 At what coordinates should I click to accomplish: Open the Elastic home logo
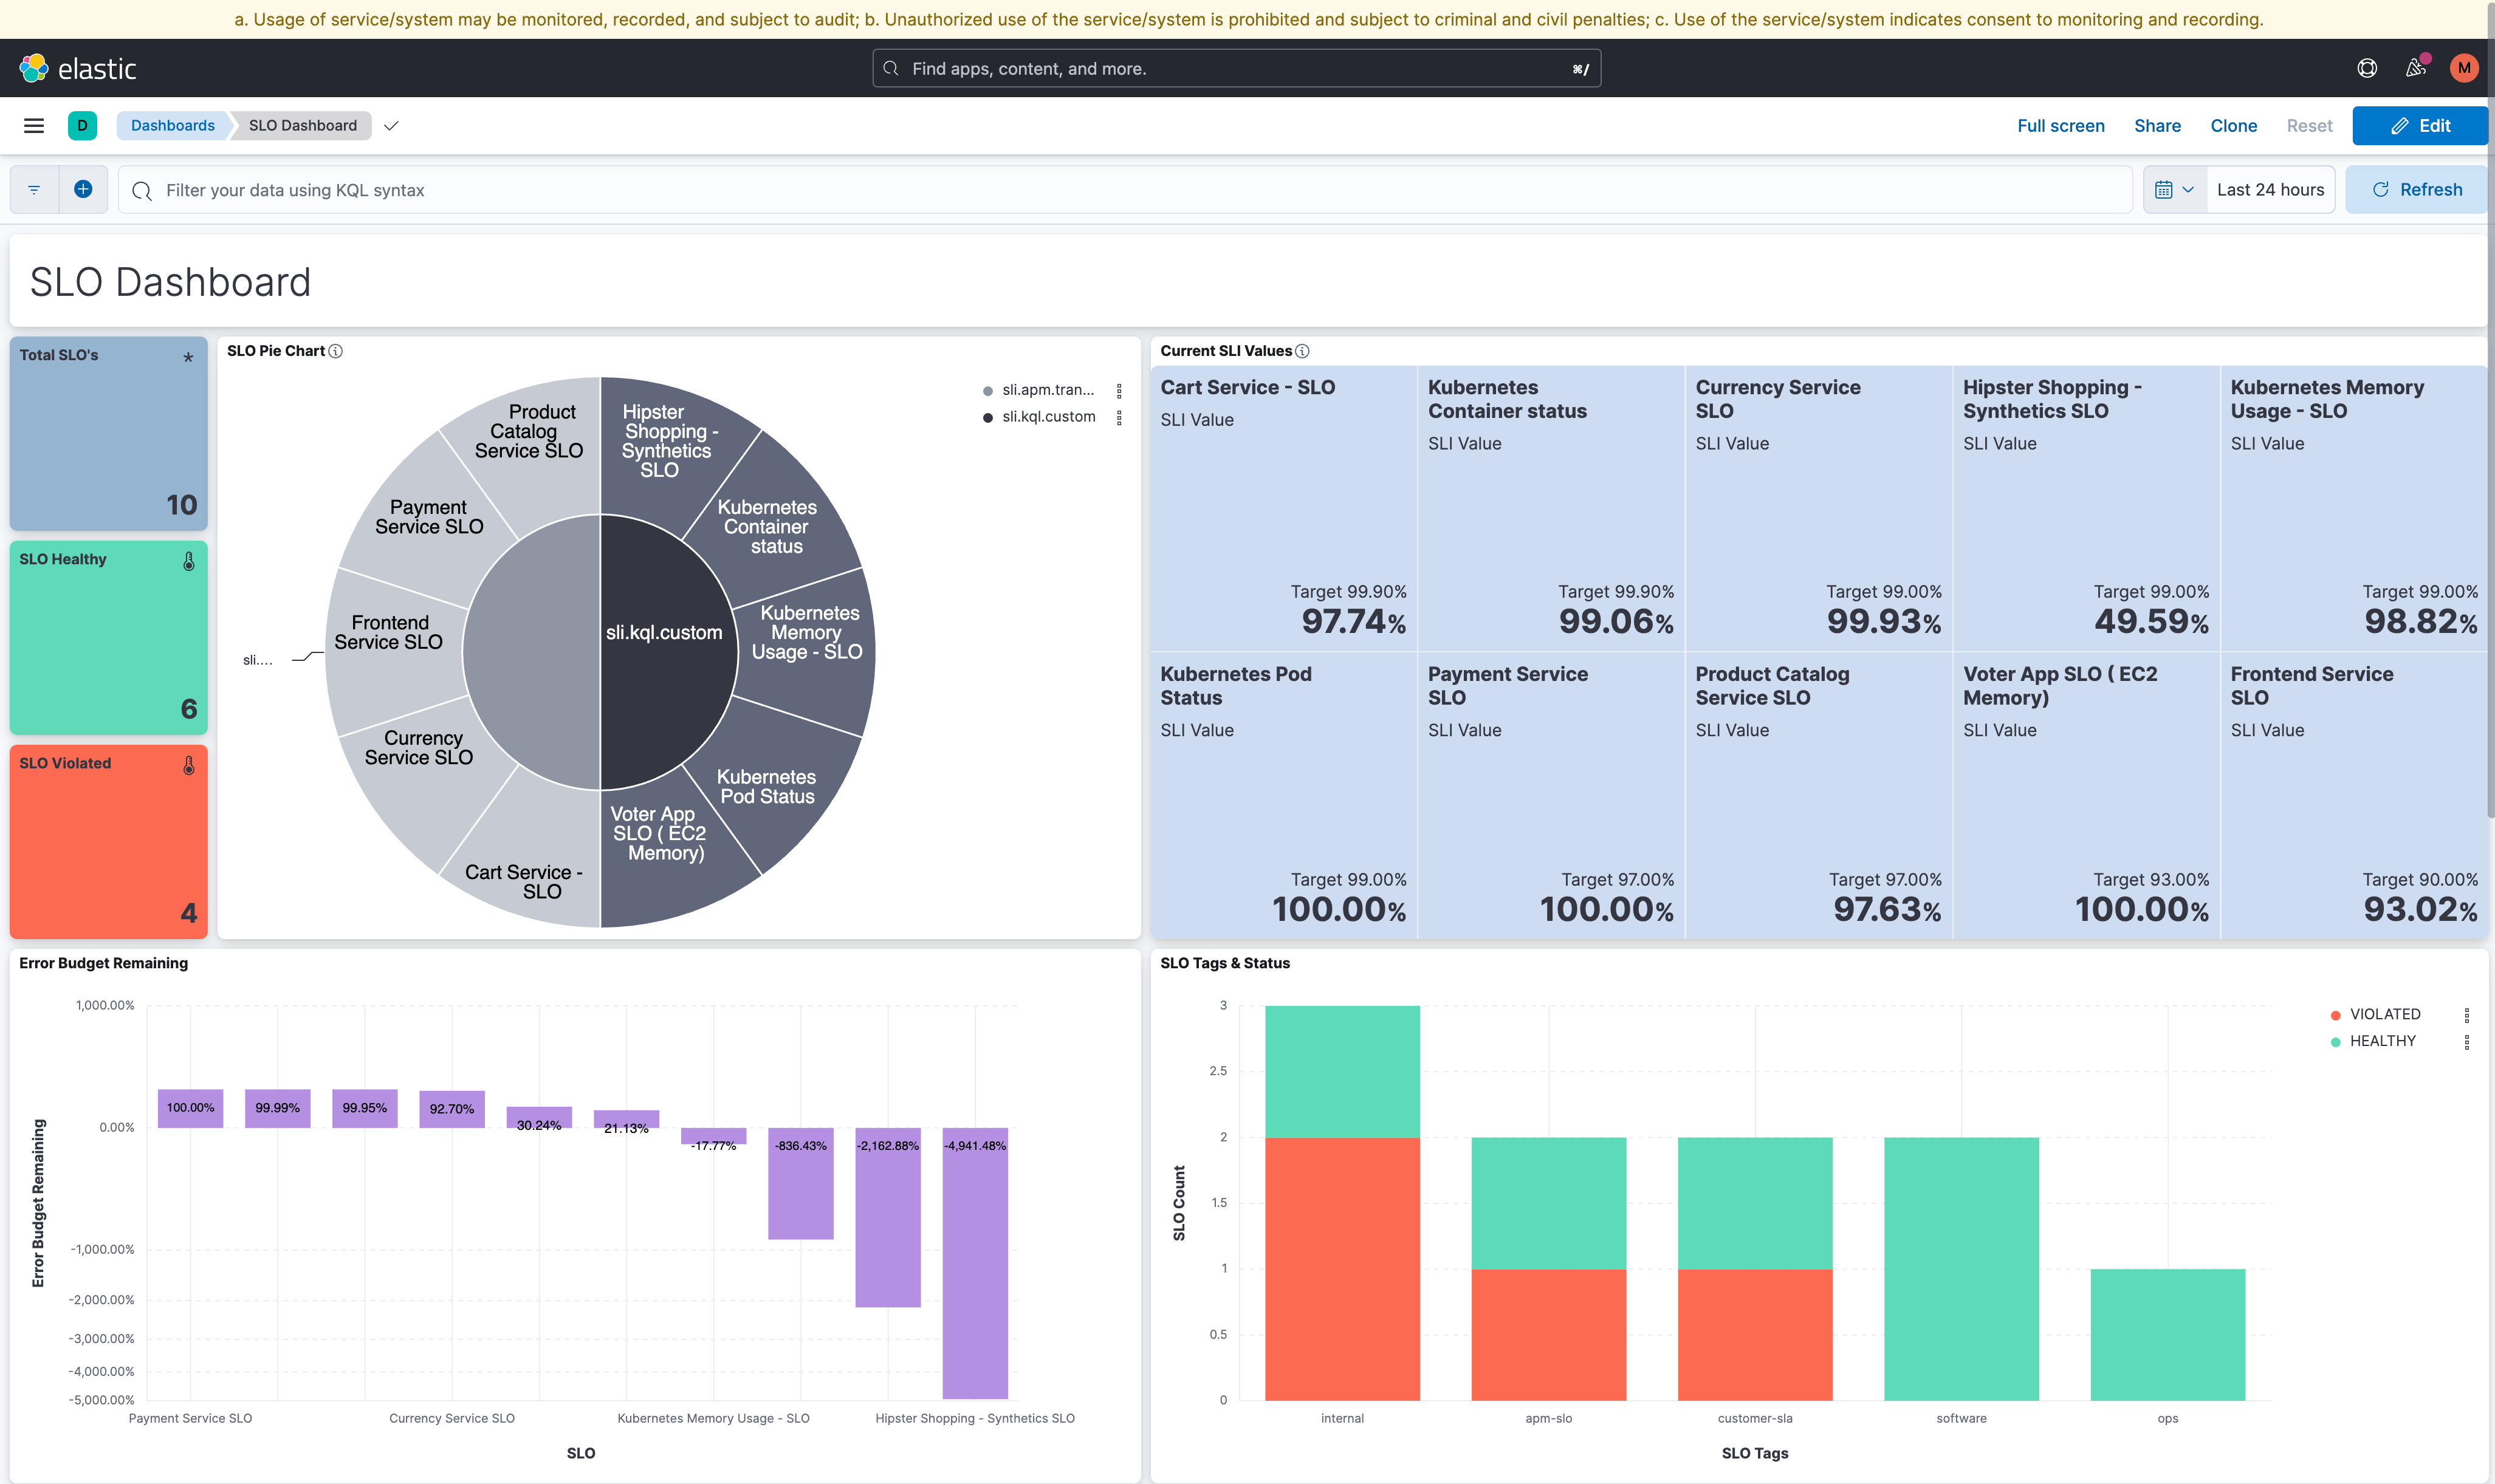pos(77,68)
